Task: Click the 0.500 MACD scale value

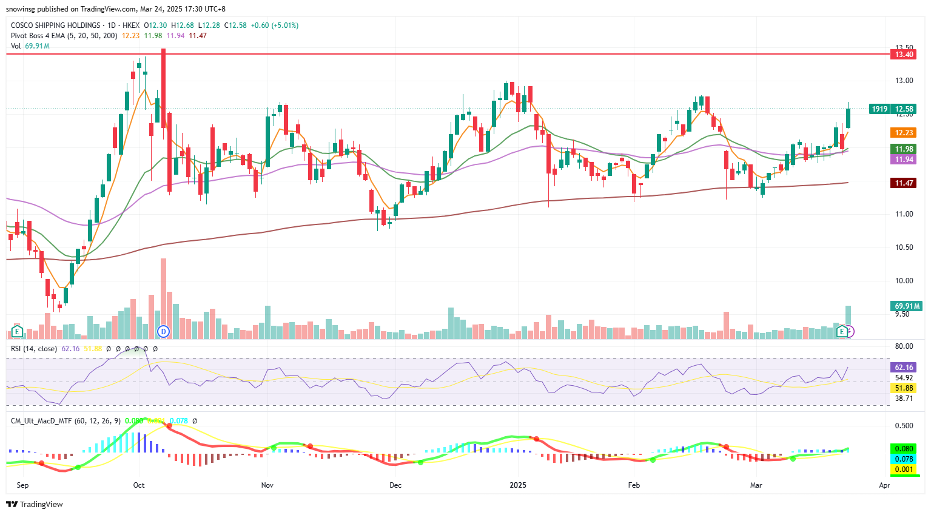Action: 904,426
